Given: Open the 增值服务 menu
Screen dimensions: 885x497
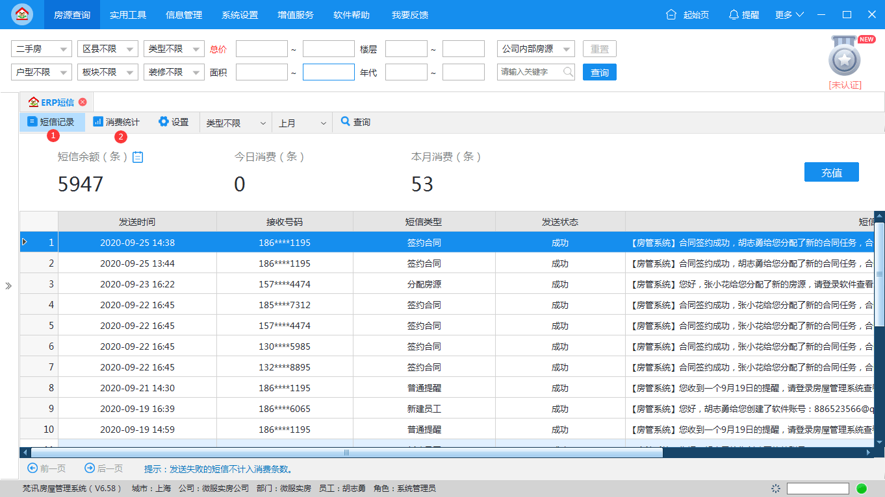Looking at the screenshot, I should tap(295, 14).
